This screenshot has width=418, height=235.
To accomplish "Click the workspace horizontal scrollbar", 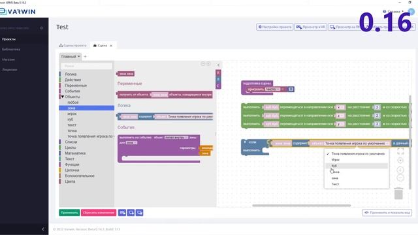I will [302, 206].
